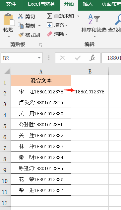The height and width of the screenshot is (210, 121).
Task: Click the Copy icon
Action: click(21, 26)
